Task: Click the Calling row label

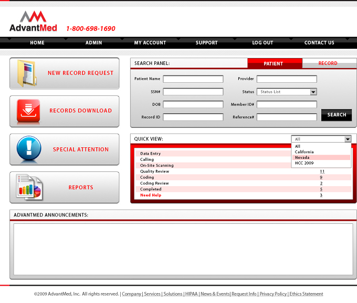Action: click(147, 159)
